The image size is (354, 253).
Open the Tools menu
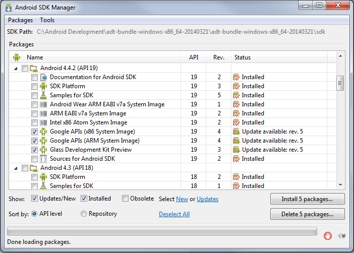pos(47,20)
